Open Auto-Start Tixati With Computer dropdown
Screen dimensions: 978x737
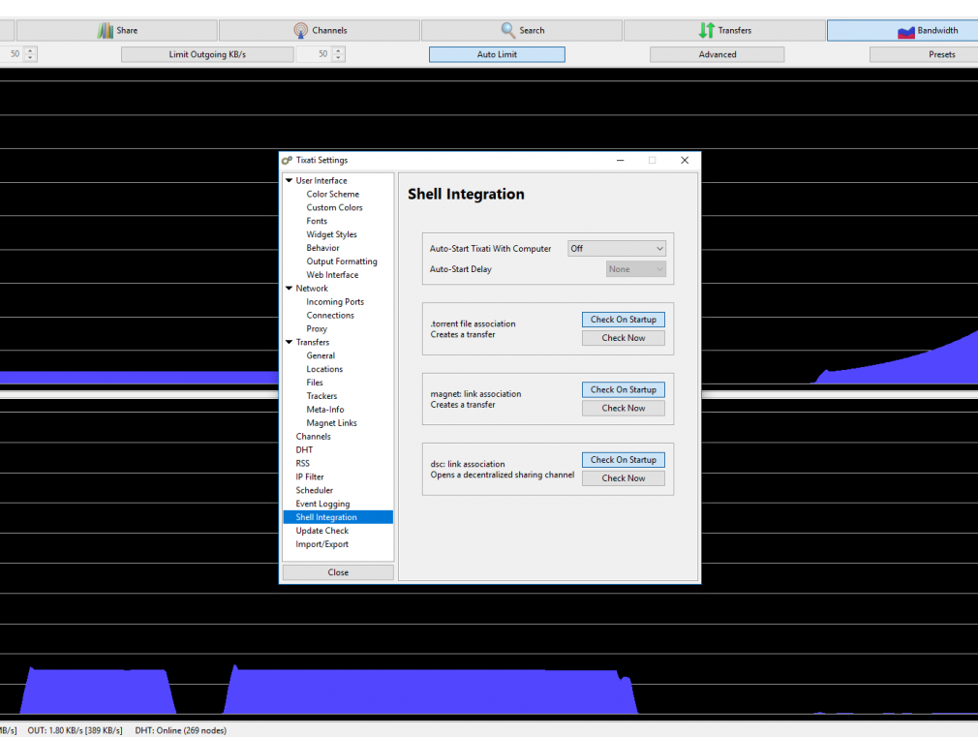click(x=616, y=248)
